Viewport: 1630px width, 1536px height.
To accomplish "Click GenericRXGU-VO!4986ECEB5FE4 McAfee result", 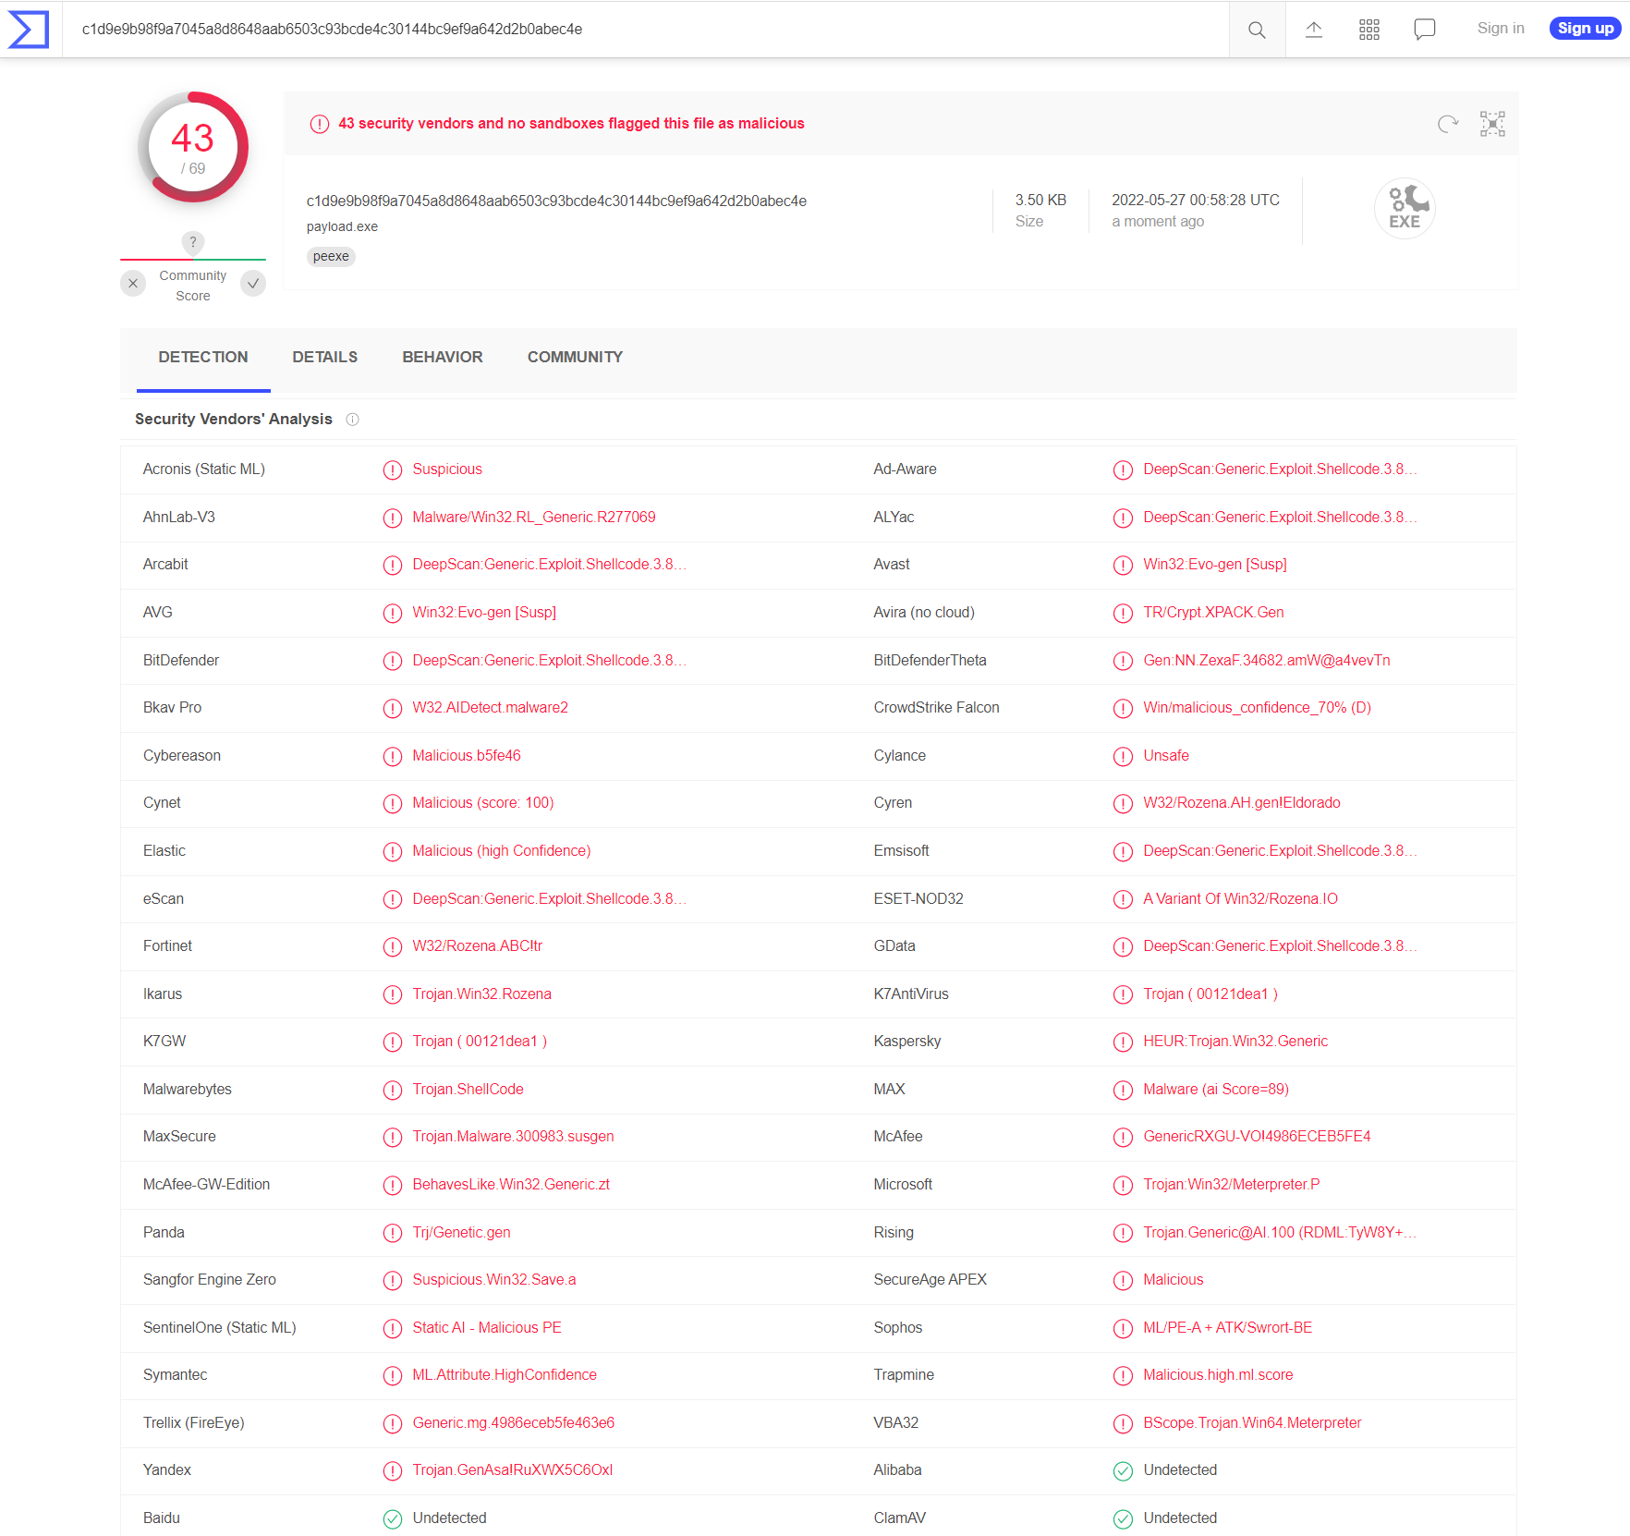I will pyautogui.click(x=1257, y=1137).
